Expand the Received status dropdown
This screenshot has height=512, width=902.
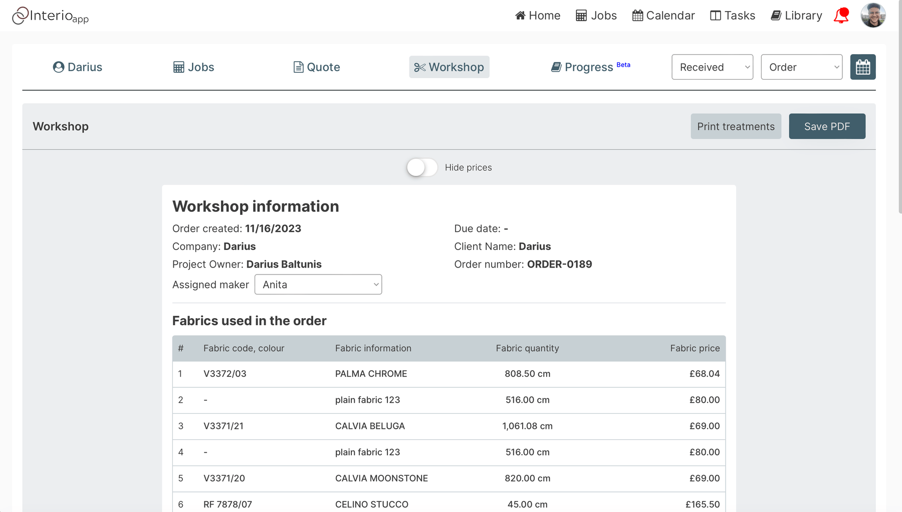click(x=712, y=67)
